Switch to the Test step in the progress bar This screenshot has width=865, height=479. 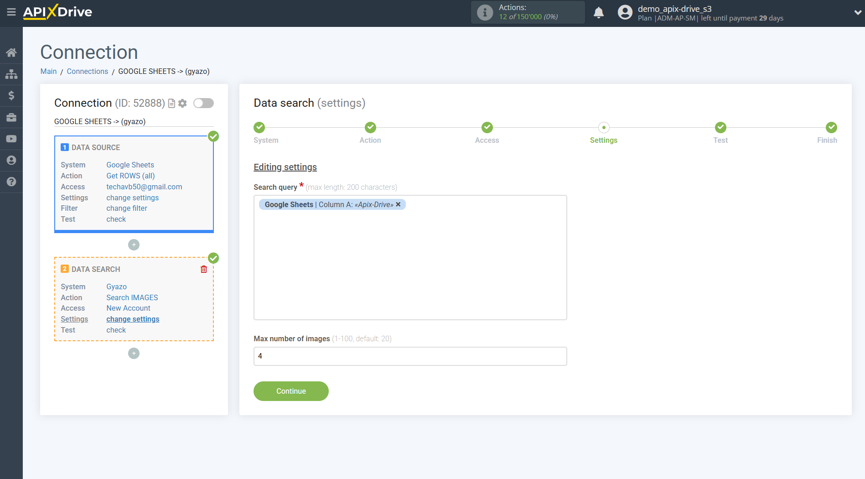pyautogui.click(x=720, y=127)
